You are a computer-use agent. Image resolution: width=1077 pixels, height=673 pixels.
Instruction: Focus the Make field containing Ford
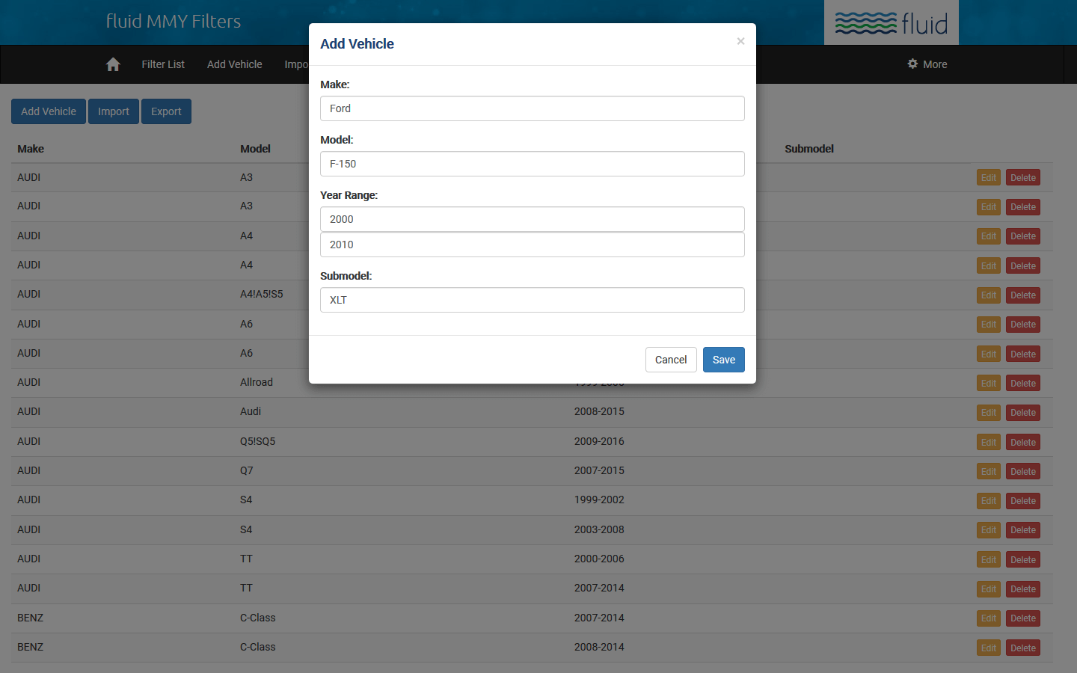click(x=532, y=108)
